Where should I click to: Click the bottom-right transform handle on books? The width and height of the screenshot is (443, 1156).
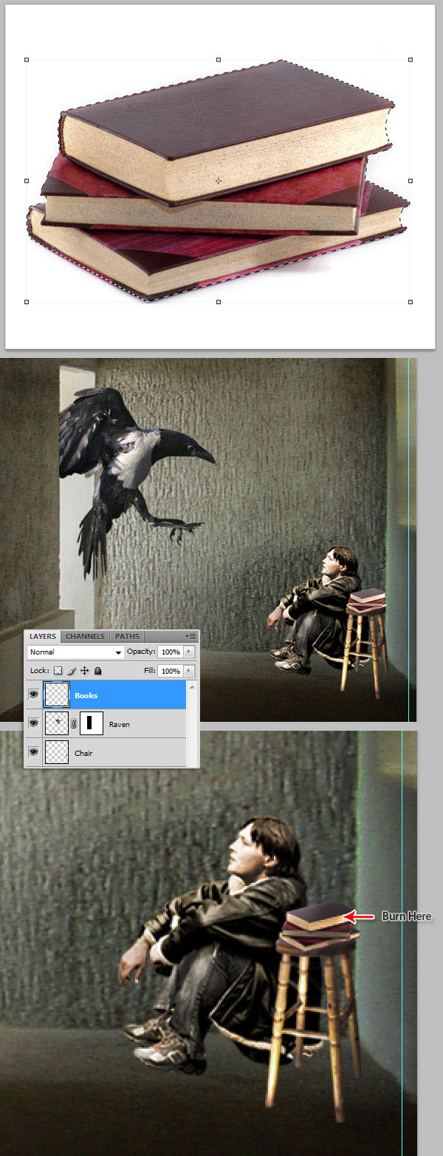tap(411, 302)
